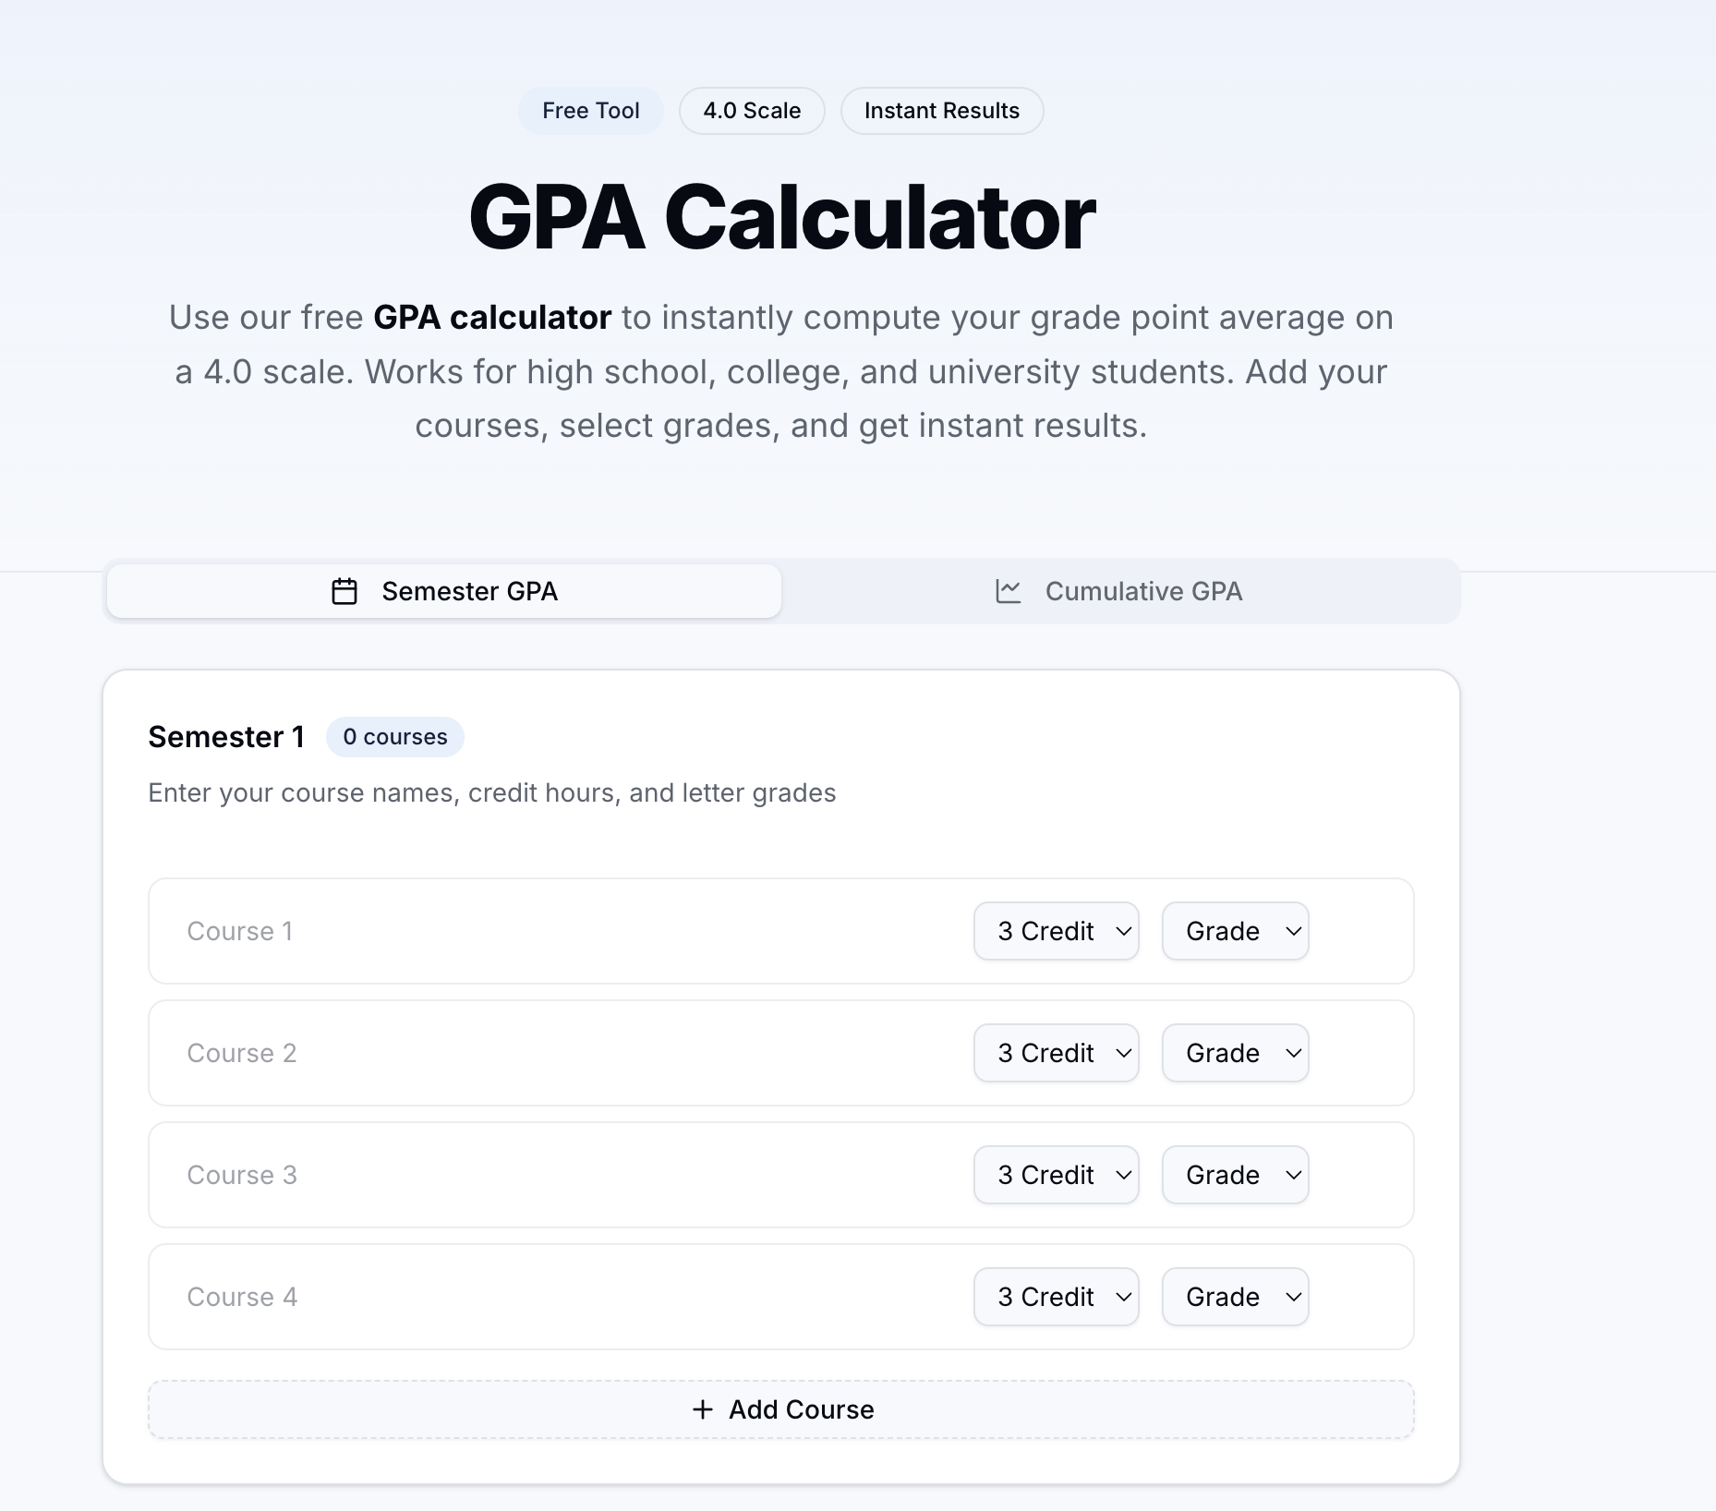Click the plus icon in Add Course
The width and height of the screenshot is (1716, 1511).
703,1409
